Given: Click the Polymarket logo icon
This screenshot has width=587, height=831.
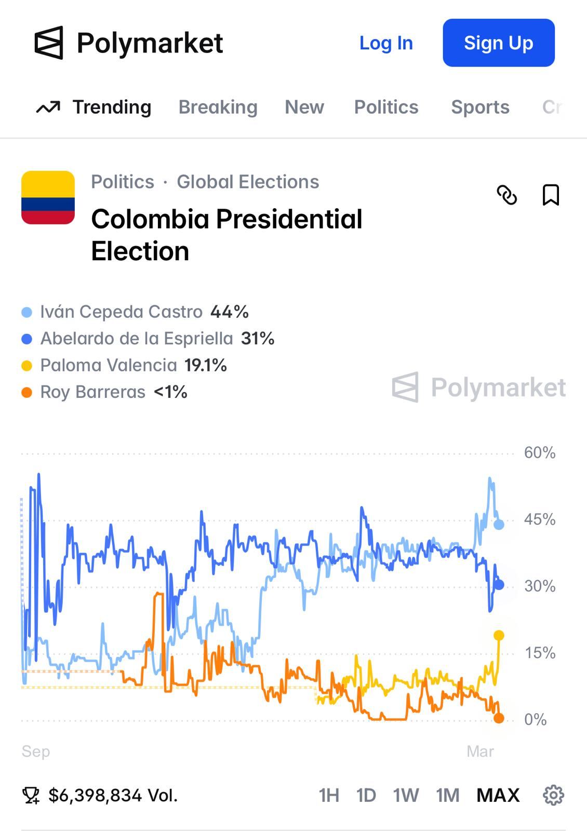Looking at the screenshot, I should click(49, 43).
